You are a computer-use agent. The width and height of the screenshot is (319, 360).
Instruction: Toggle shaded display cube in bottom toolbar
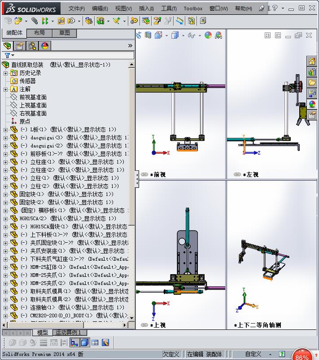pos(84,343)
